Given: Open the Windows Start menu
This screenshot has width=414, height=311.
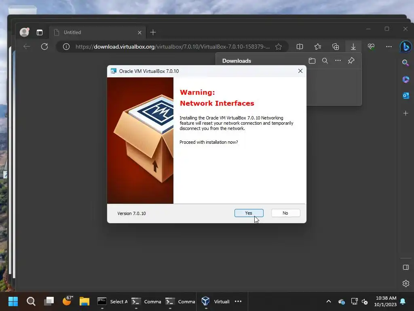Looking at the screenshot, I should 13,301.
